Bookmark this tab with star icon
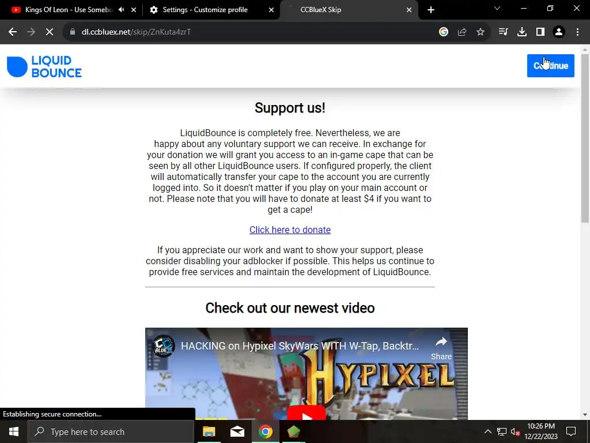 (x=481, y=32)
